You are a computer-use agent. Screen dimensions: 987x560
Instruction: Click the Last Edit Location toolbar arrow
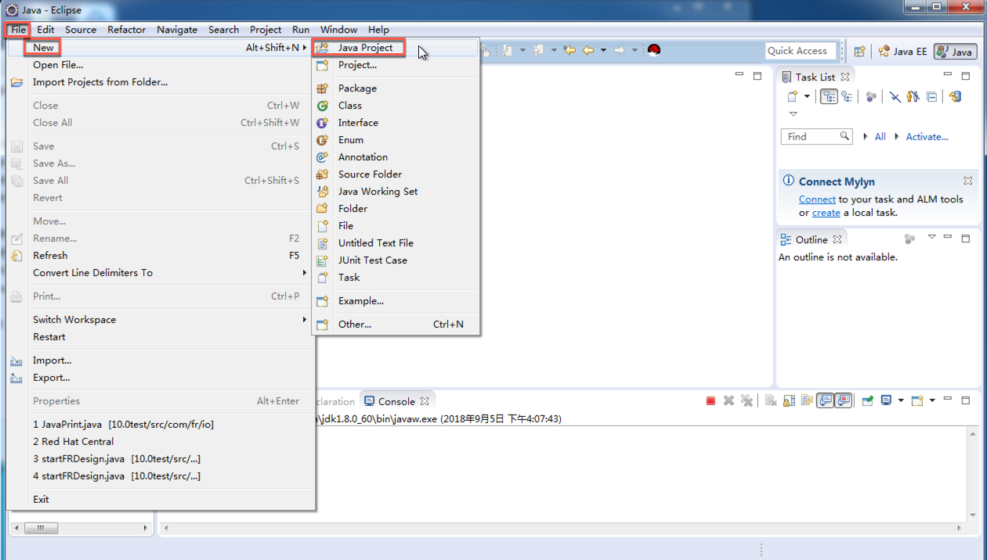569,51
